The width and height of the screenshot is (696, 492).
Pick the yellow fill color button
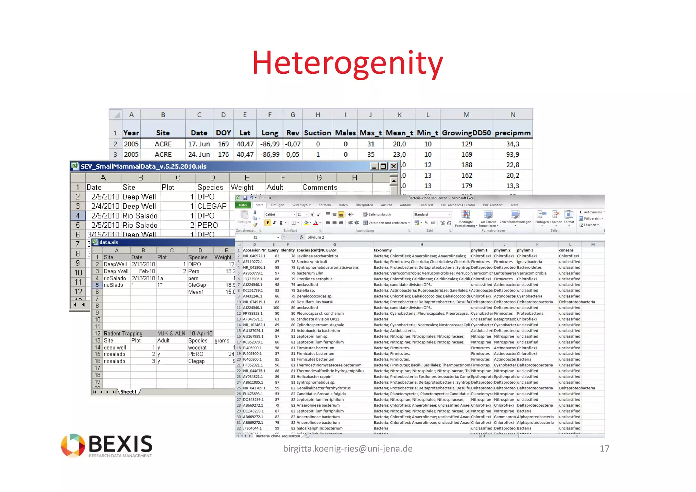tap(306, 223)
